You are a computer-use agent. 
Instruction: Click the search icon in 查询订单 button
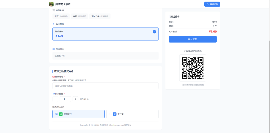click(x=208, y=4)
